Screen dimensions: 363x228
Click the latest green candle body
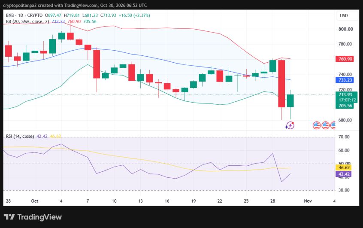coord(290,100)
